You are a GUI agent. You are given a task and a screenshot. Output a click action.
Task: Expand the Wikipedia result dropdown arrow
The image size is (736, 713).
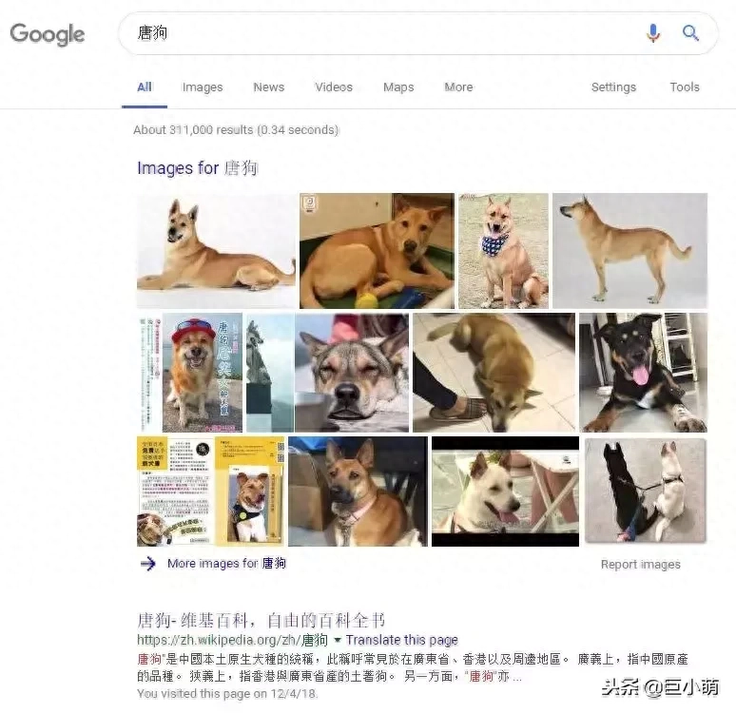337,640
